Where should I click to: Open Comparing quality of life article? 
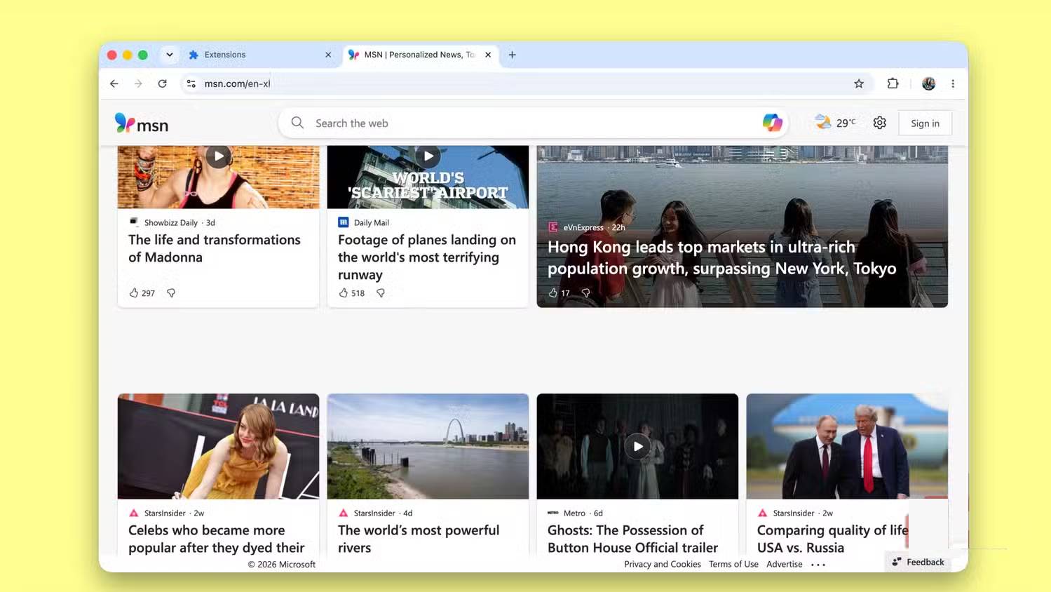pyautogui.click(x=832, y=539)
